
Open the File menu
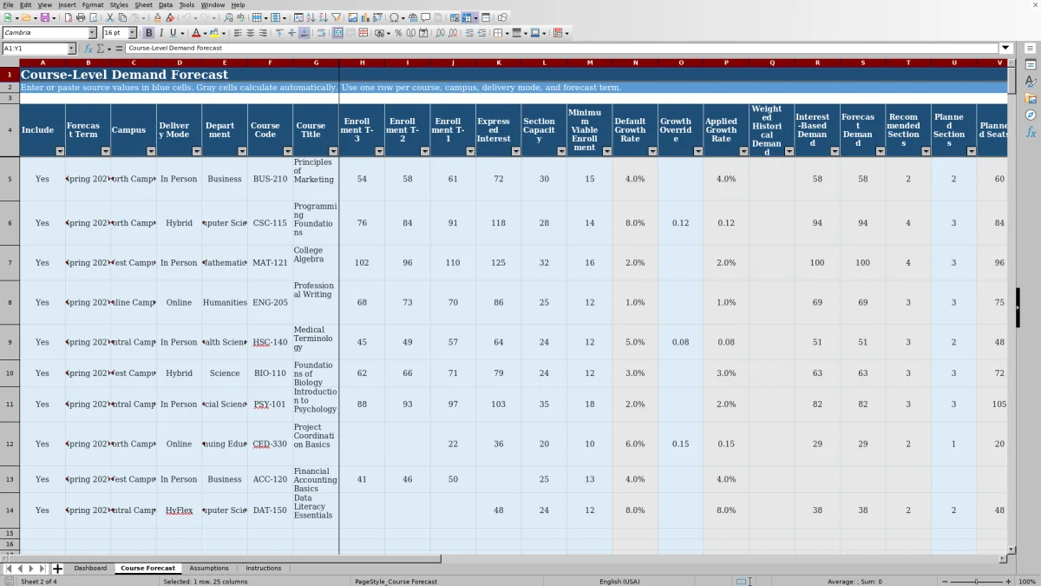8,4
